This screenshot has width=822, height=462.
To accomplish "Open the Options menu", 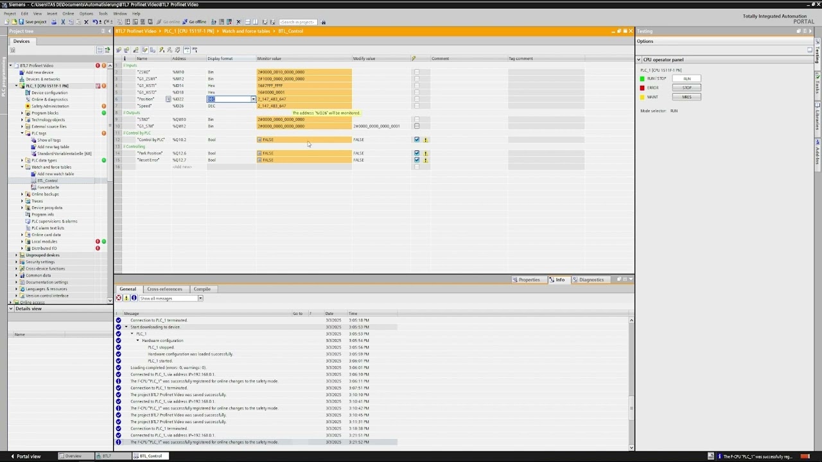I will point(86,13).
